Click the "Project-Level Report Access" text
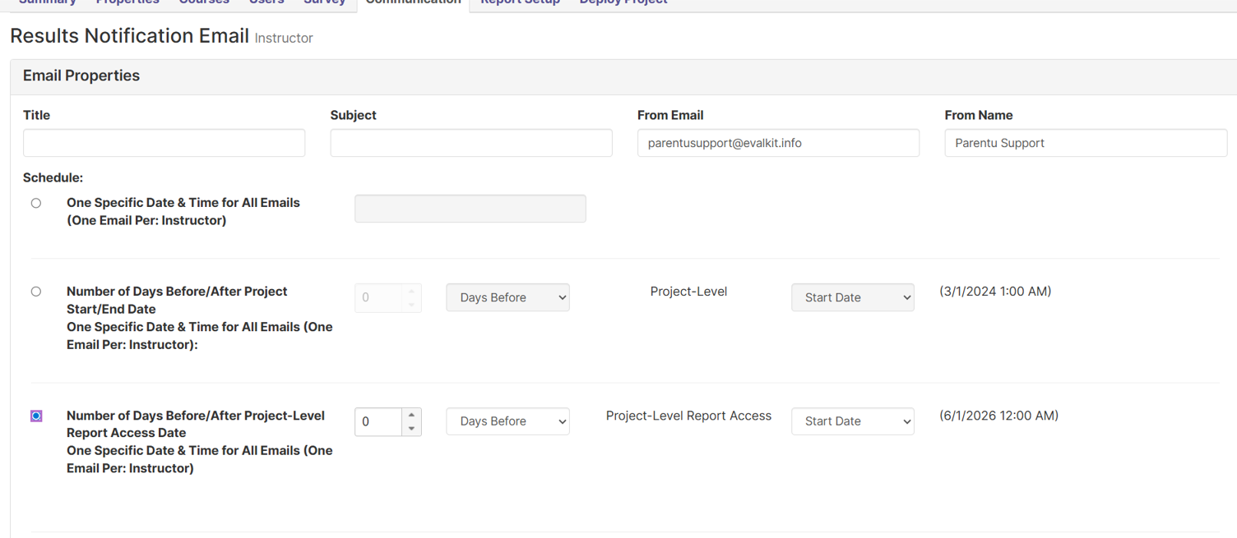1237x538 pixels. pos(688,416)
